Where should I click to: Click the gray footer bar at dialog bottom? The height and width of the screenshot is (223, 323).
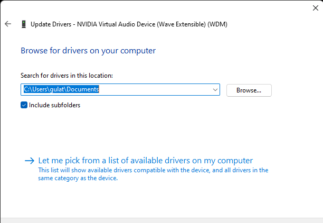click(161, 220)
